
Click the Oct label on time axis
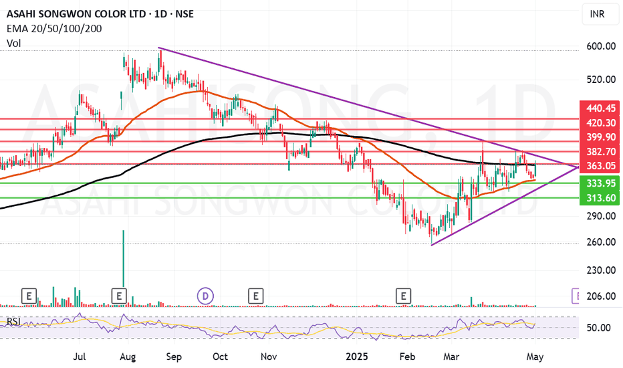(x=220, y=357)
